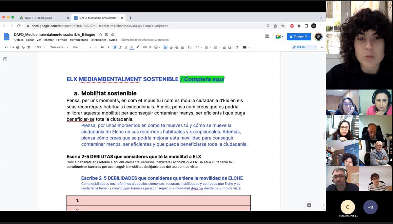
Task: Open the comment history icon
Action: tap(267, 37)
